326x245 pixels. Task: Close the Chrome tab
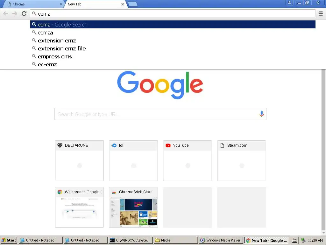[x=61, y=4]
